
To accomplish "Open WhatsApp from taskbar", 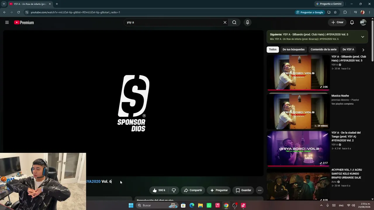I will pyautogui.click(x=209, y=205).
